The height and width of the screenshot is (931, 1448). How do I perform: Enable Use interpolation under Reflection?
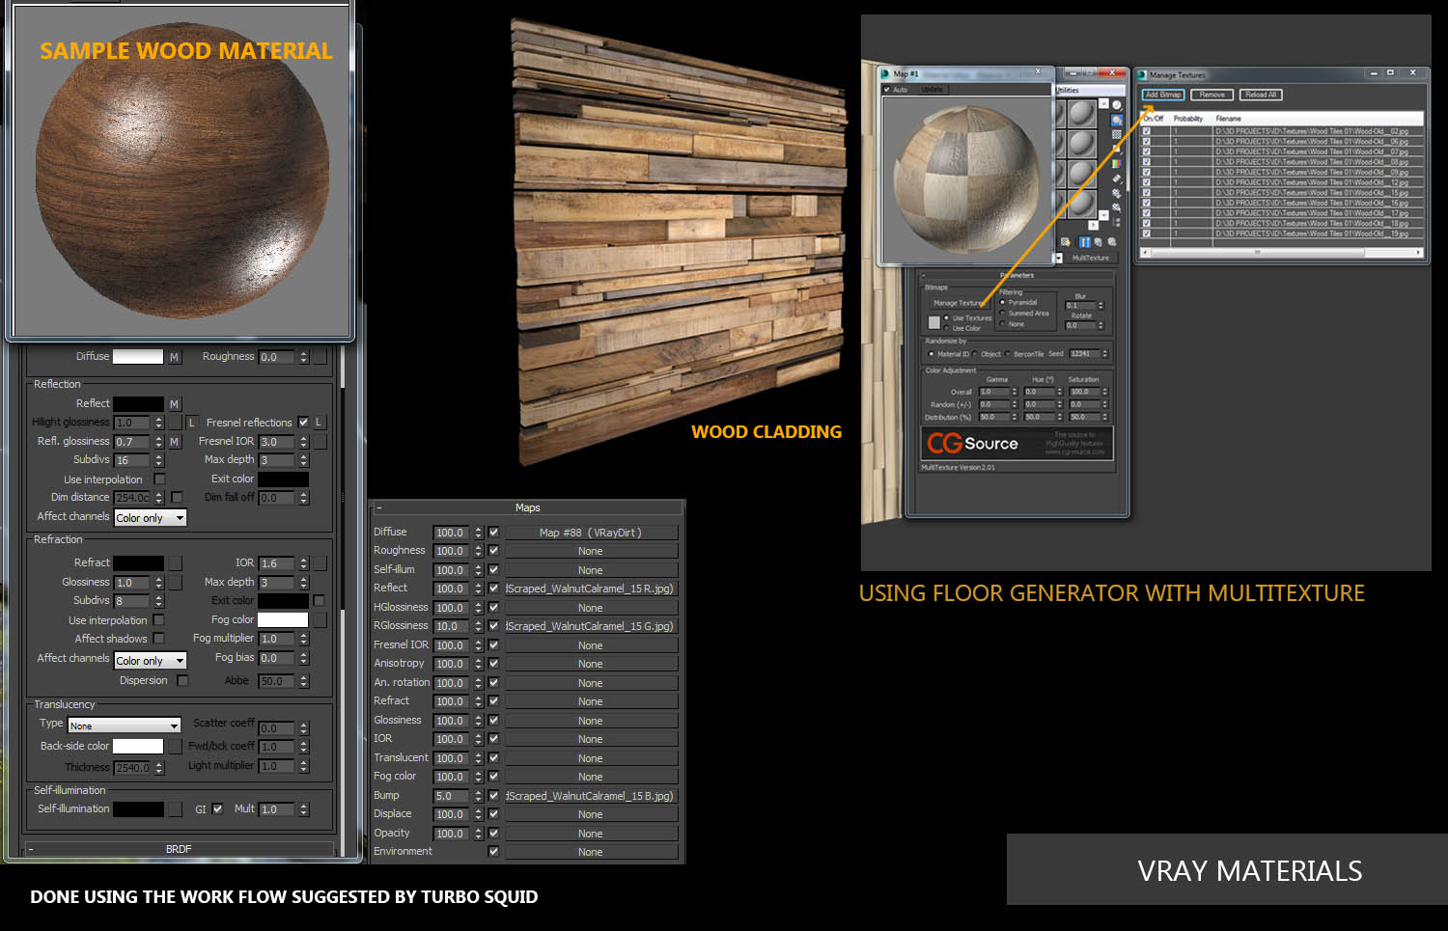click(159, 479)
